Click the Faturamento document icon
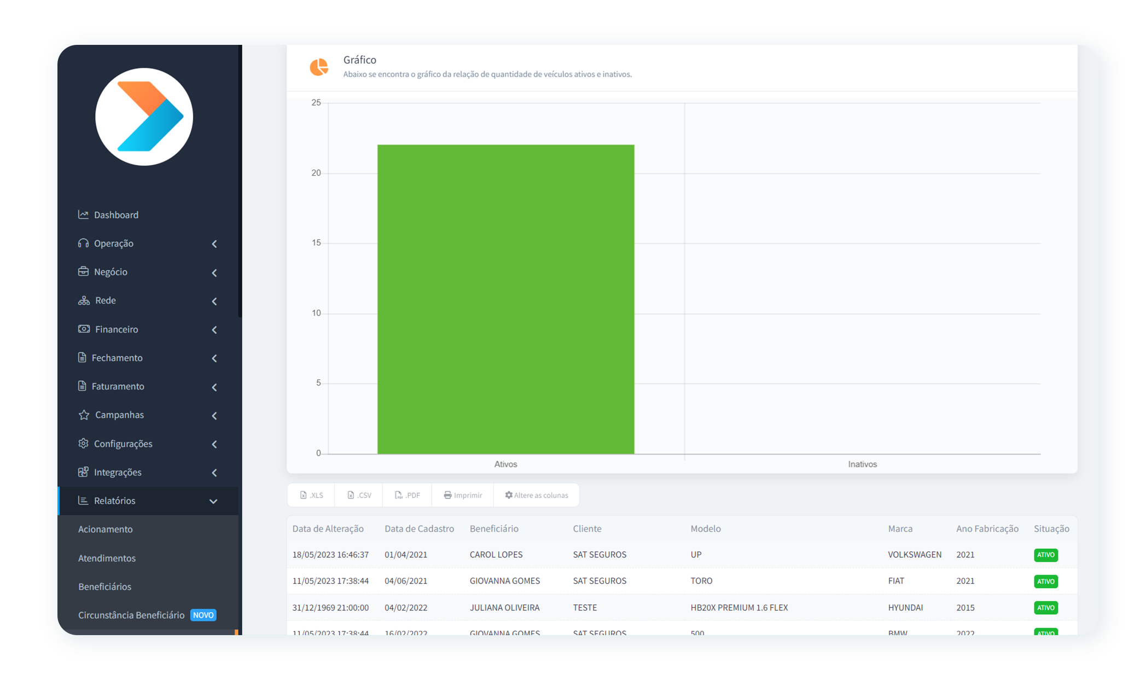The image size is (1146, 680). 82,386
